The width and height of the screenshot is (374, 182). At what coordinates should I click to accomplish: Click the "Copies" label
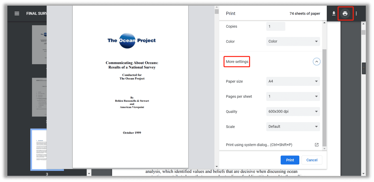[231, 27]
